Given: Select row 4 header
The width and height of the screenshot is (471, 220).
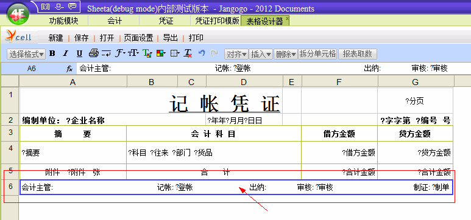Looking at the screenshot, I should pyautogui.click(x=10, y=153).
